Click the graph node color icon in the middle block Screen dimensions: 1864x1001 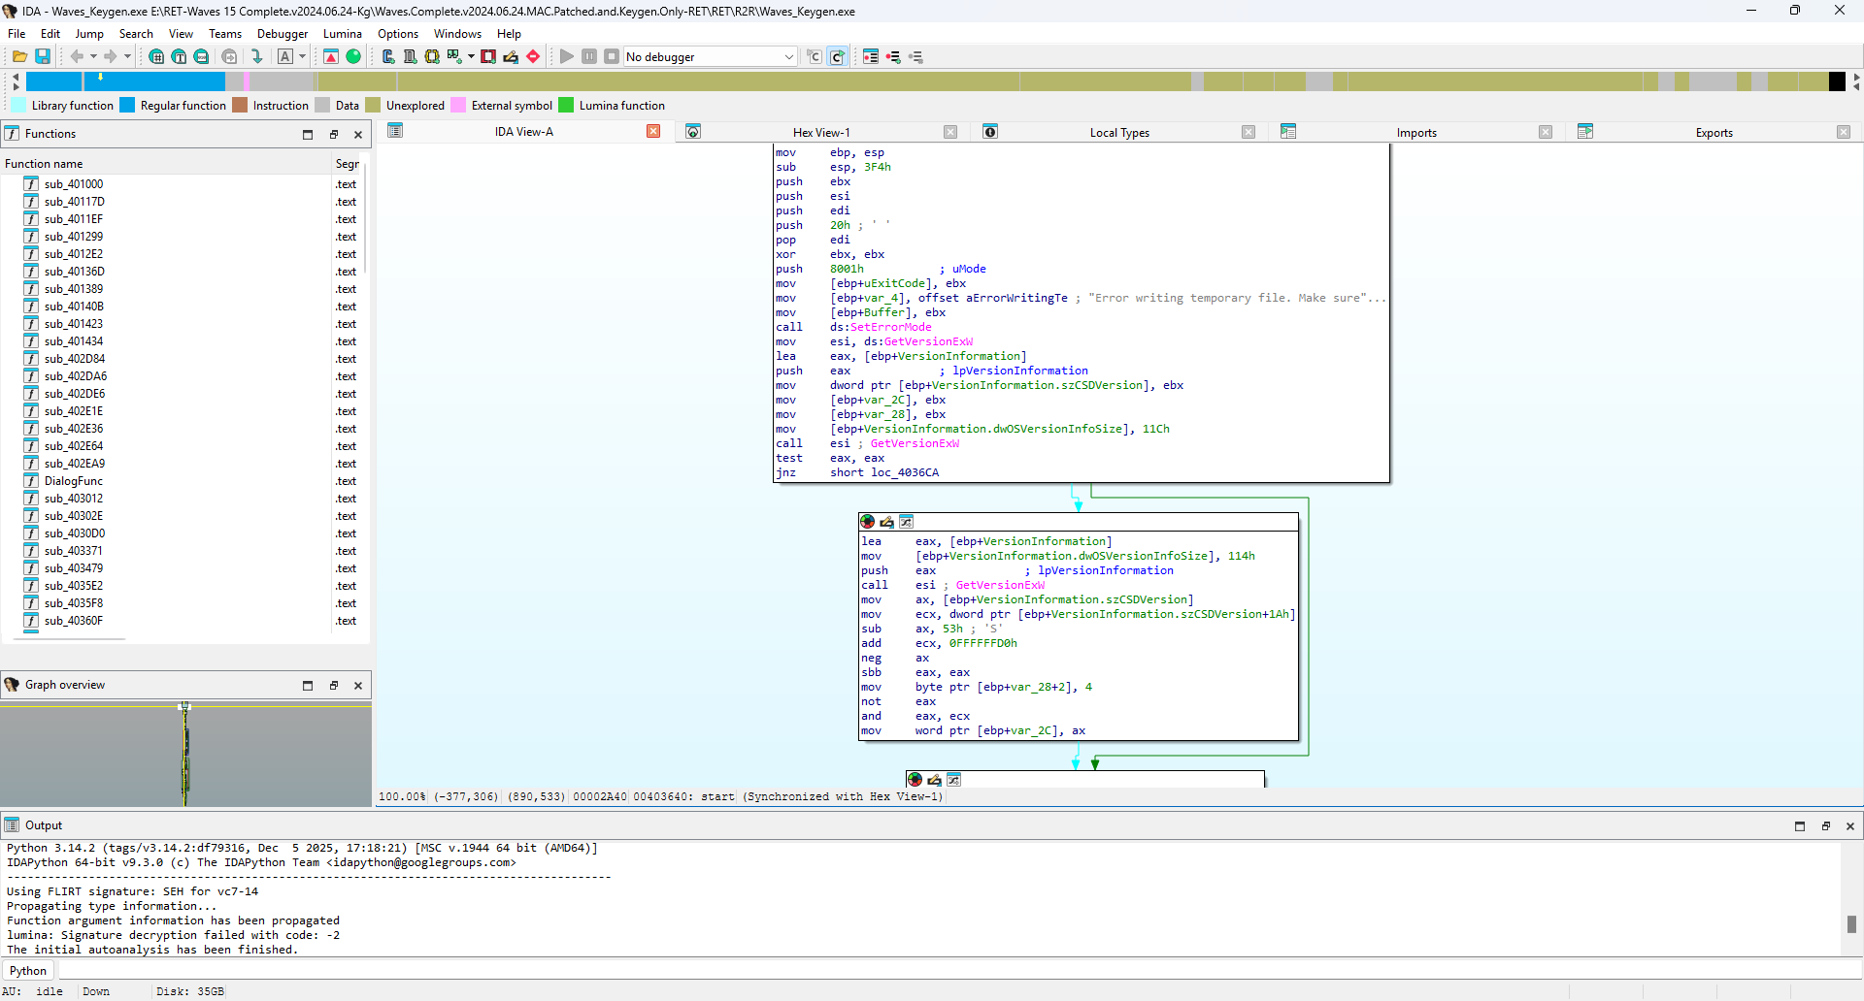point(868,522)
